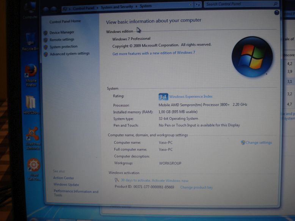The height and width of the screenshot is (221, 295).
Task: Open Remote settings link
Action: [x=62, y=39]
